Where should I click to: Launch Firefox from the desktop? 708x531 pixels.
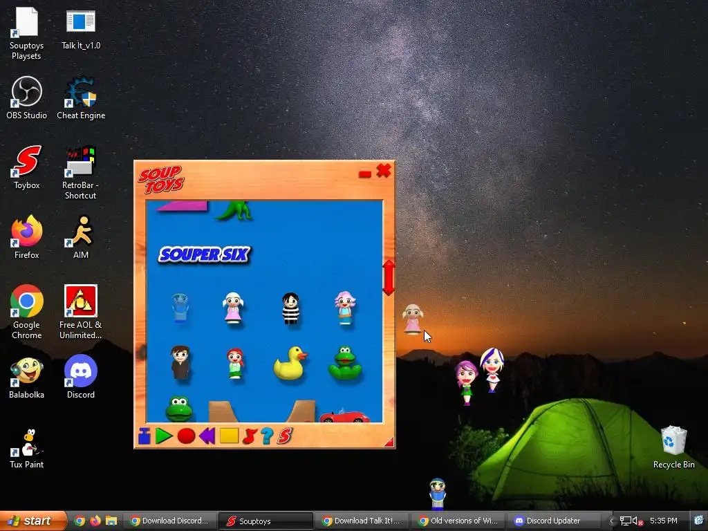click(27, 237)
